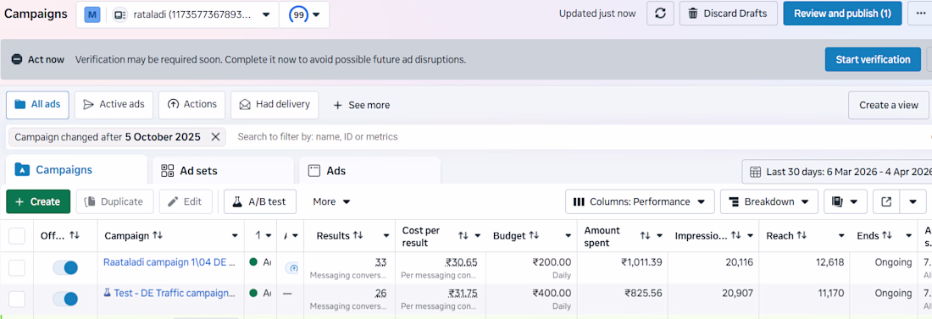Viewport: 932px width, 319px height.
Task: Open the Columns: Performance dropdown
Action: pyautogui.click(x=640, y=201)
